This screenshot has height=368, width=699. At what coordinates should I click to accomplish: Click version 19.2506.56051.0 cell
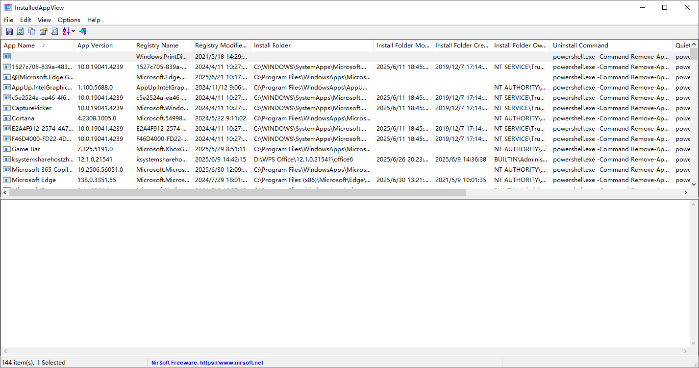click(x=100, y=170)
